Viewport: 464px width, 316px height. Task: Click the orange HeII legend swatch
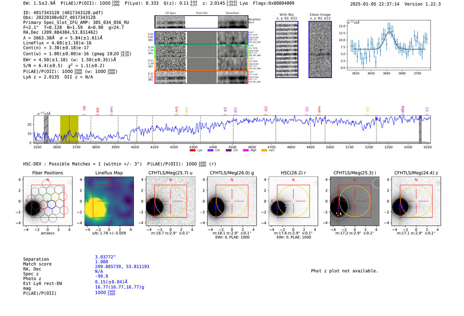click(264, 151)
